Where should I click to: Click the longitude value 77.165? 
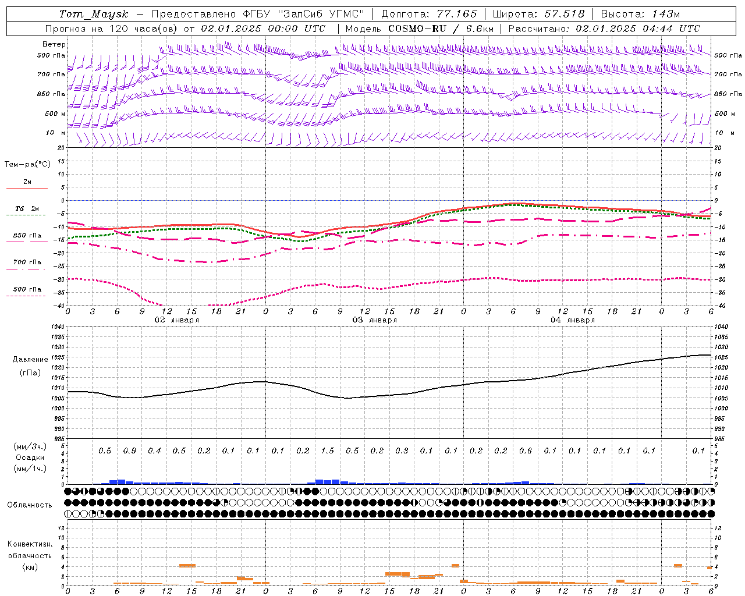[456, 14]
